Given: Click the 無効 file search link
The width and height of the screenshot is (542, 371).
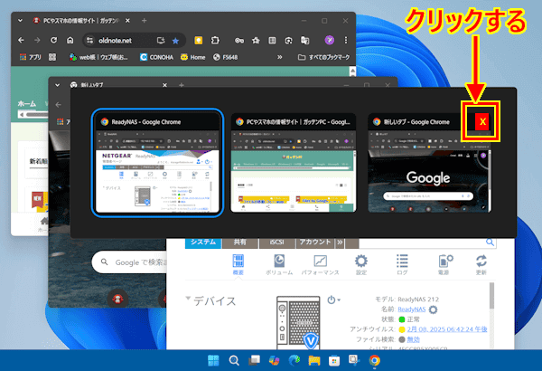Looking at the screenshot, I should click(414, 339).
